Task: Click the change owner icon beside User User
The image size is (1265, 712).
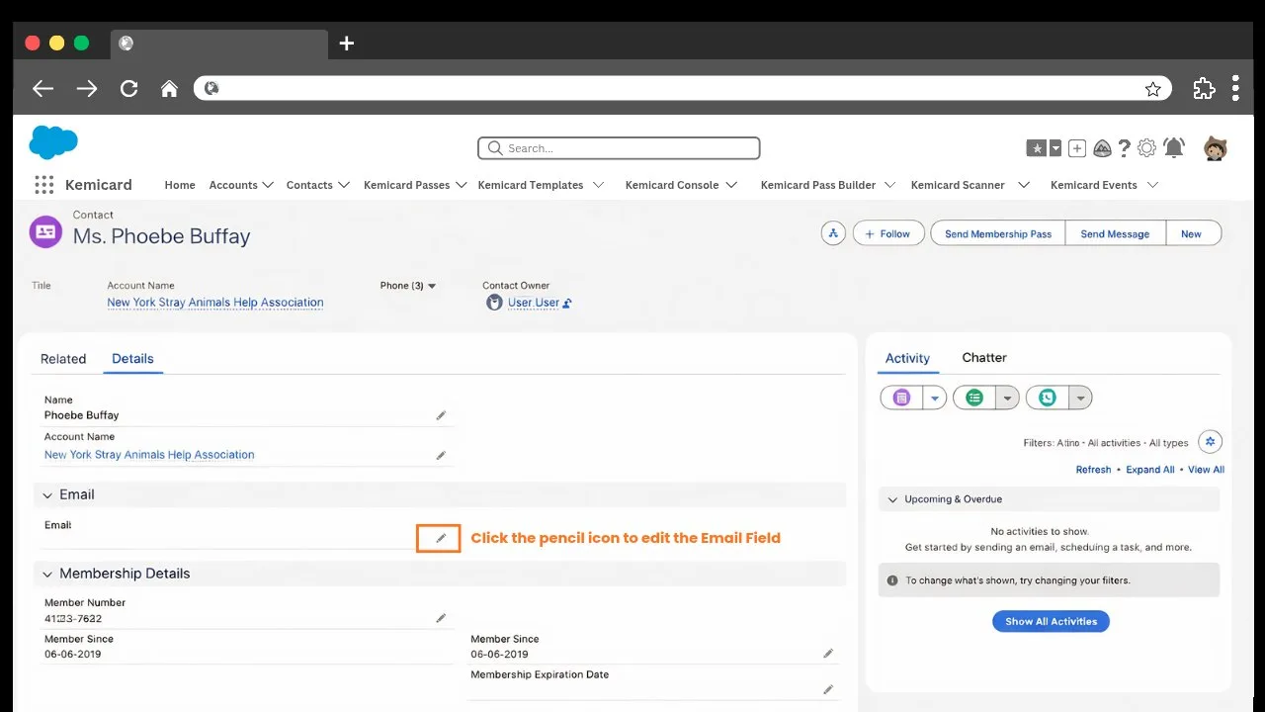Action: click(x=567, y=304)
